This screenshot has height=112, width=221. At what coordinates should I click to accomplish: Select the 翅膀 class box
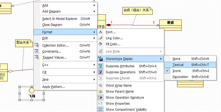click(x=170, y=25)
